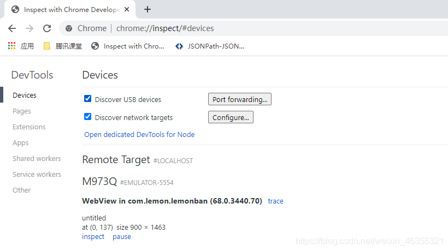This screenshot has width=448, height=251.
Task: Click the Configure... button
Action: (x=231, y=117)
